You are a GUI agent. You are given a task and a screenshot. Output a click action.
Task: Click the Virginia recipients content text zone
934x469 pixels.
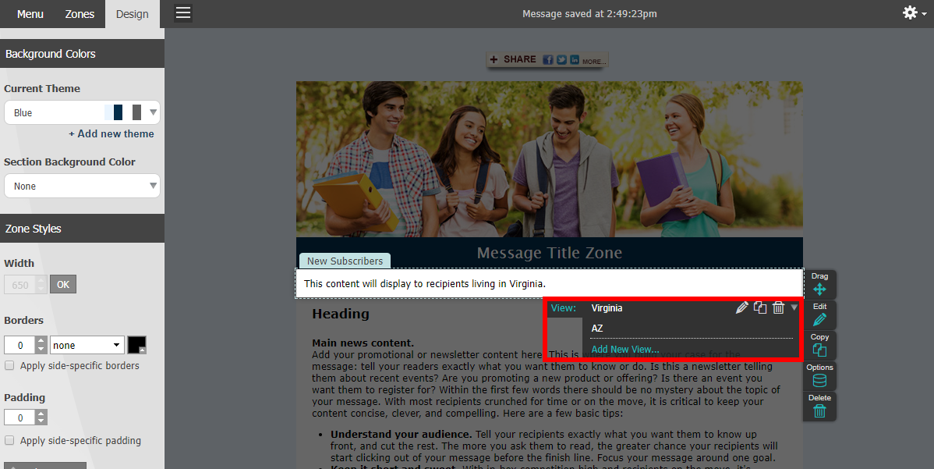pos(549,284)
